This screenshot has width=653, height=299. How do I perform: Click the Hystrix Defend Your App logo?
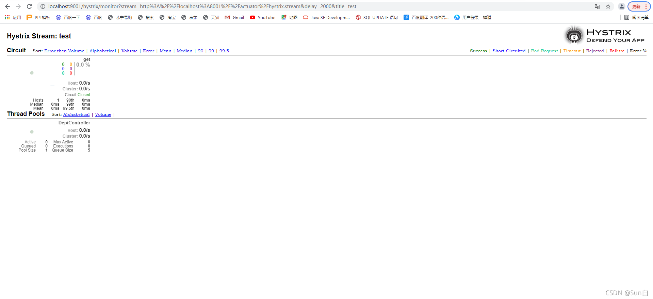point(605,36)
